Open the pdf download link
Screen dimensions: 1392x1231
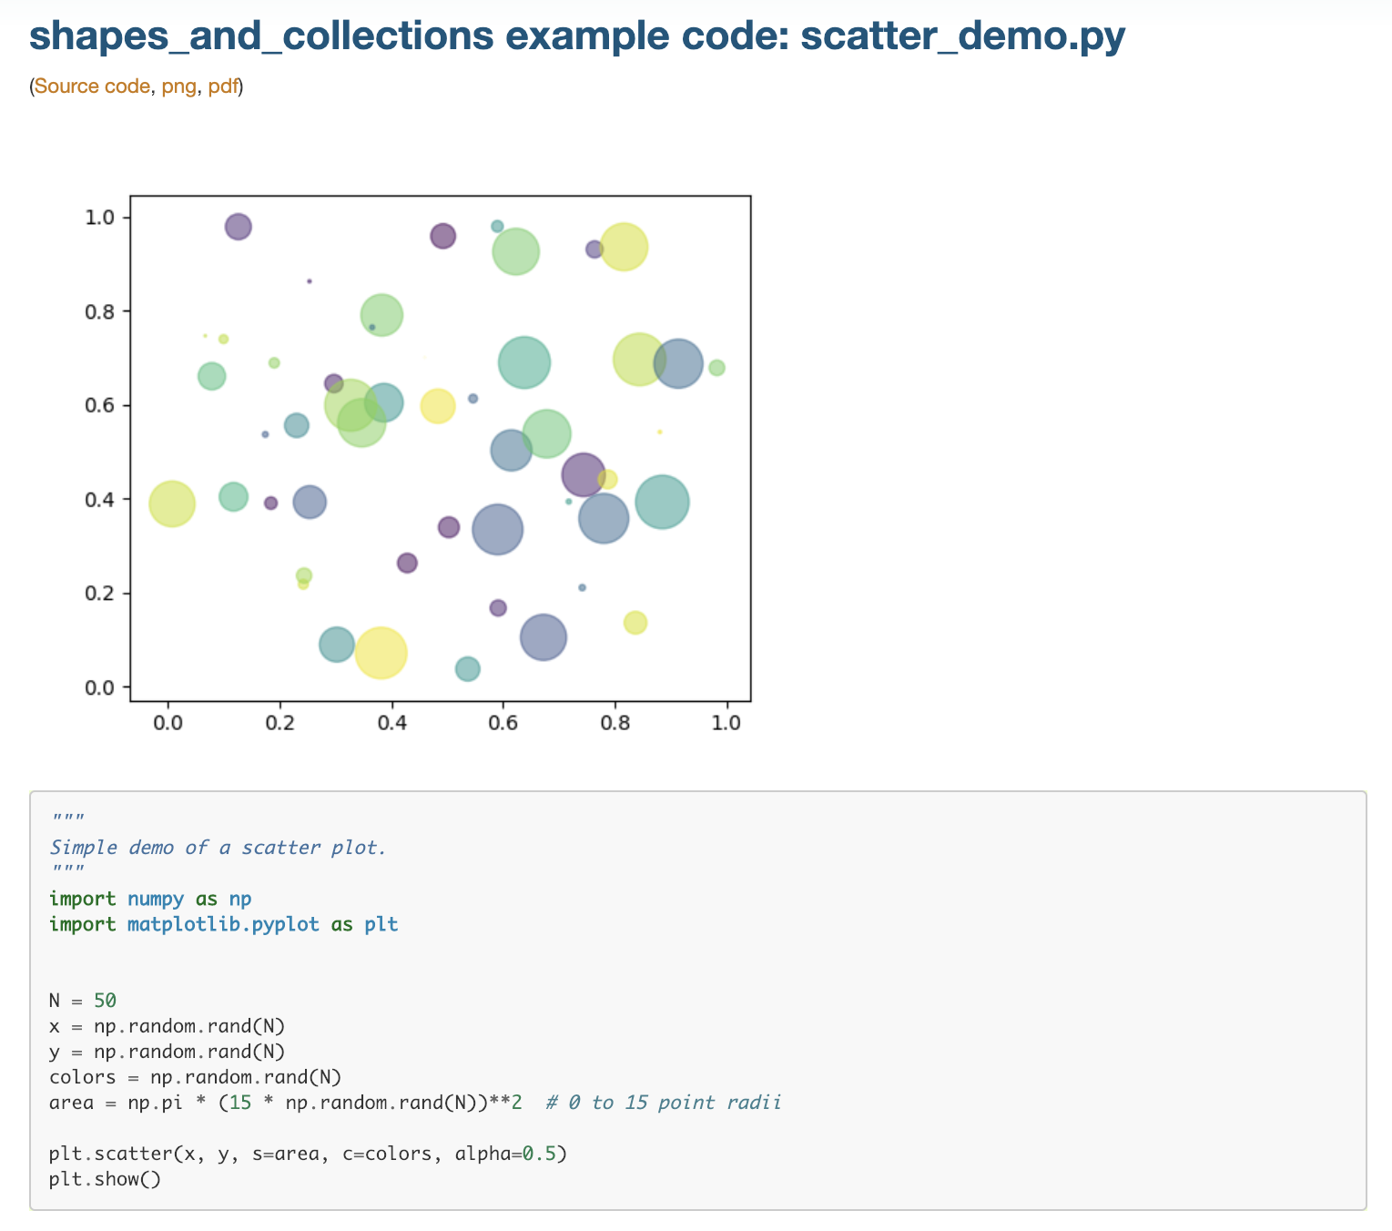click(x=222, y=86)
